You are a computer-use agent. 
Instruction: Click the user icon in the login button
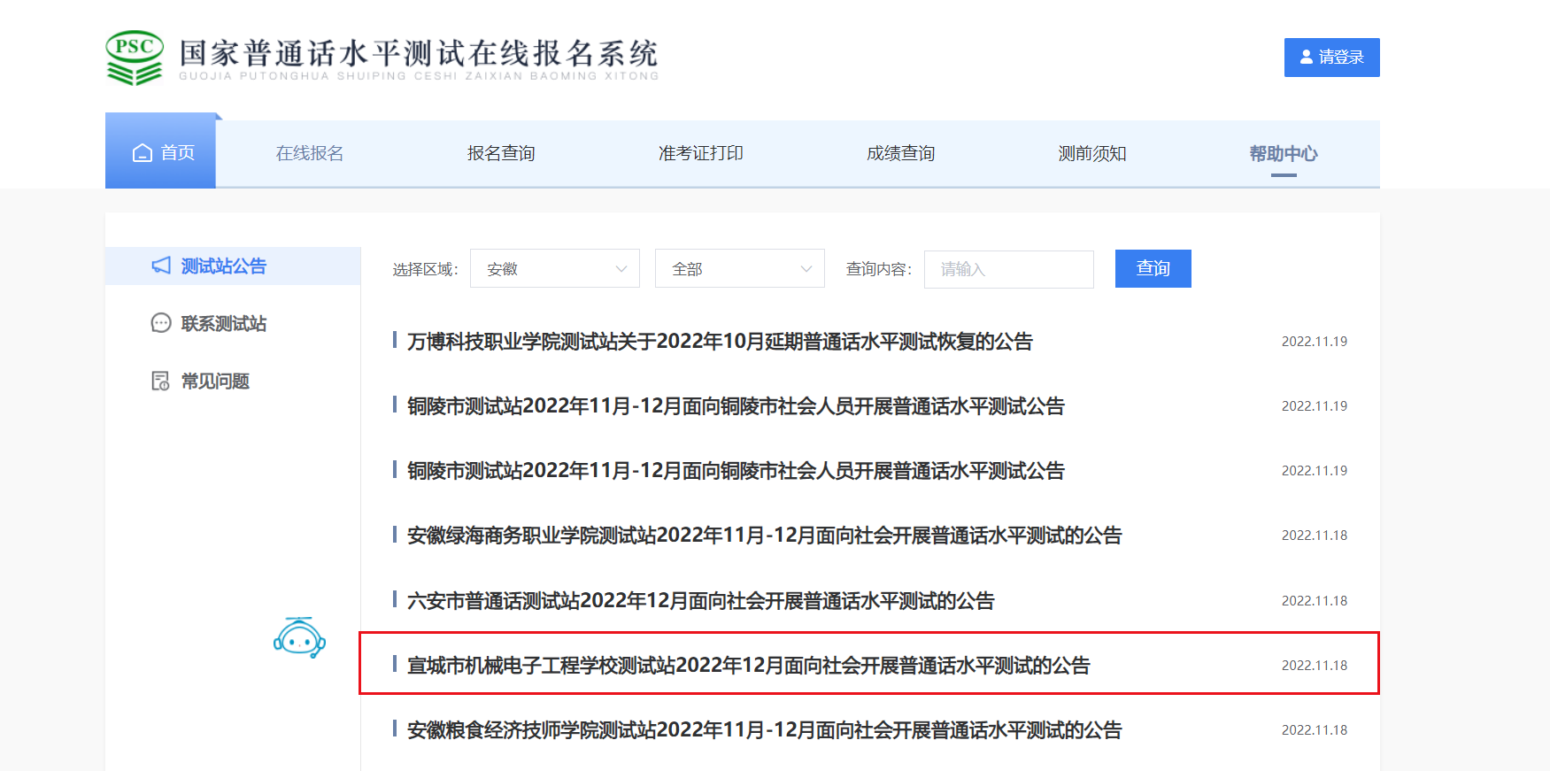(x=1307, y=57)
